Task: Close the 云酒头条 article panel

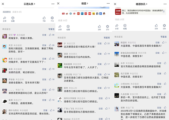Action: [x=3, y=4]
